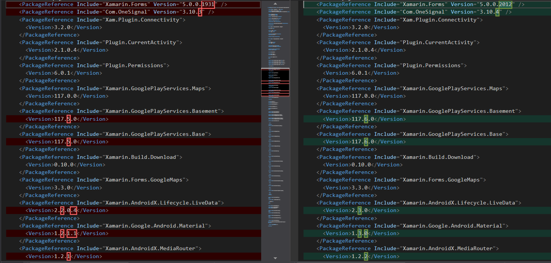Click GooglePlayServices.Base include in the right pane
The image size is (551, 263).
[x=412, y=134]
